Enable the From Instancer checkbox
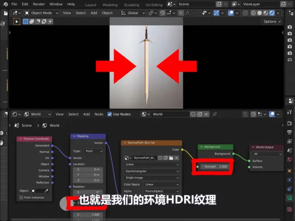The width and height of the screenshot is (295, 221). pyautogui.click(x=21, y=197)
